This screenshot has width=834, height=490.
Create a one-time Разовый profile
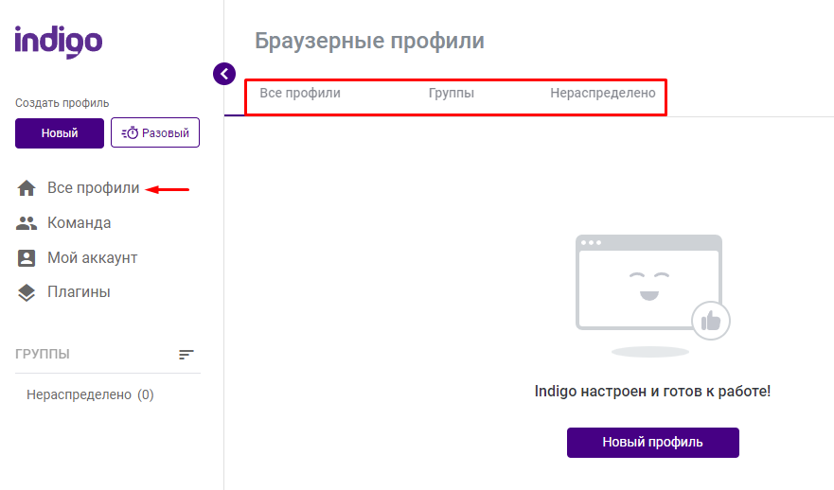click(155, 132)
